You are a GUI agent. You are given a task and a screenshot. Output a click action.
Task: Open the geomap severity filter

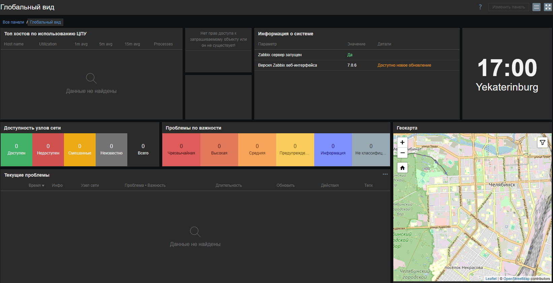pyautogui.click(x=542, y=143)
